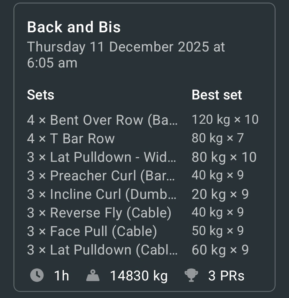Tap the 1h duration label
Screen dimensions: 289x298
point(62,276)
